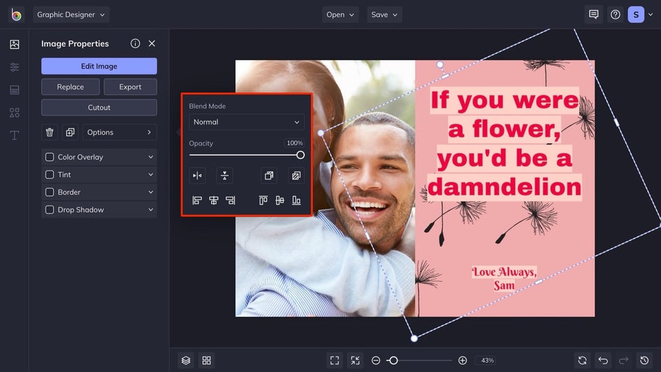661x372 pixels.
Task: Expand the Border section chevron
Action: (x=151, y=192)
